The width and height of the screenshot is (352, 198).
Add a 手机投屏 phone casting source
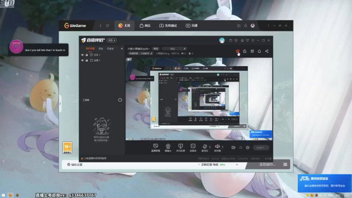(x=180, y=148)
